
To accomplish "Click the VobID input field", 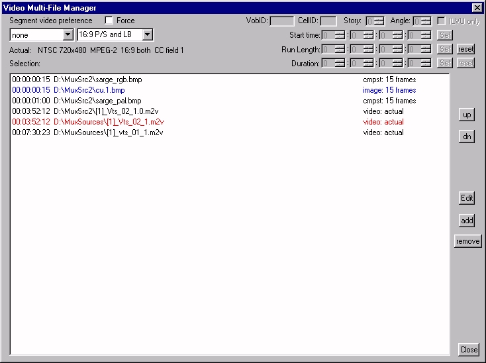I will point(281,21).
